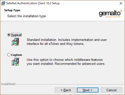The width and height of the screenshot is (125, 95).
Task: Go to the next step with Next
Action: 88,90
